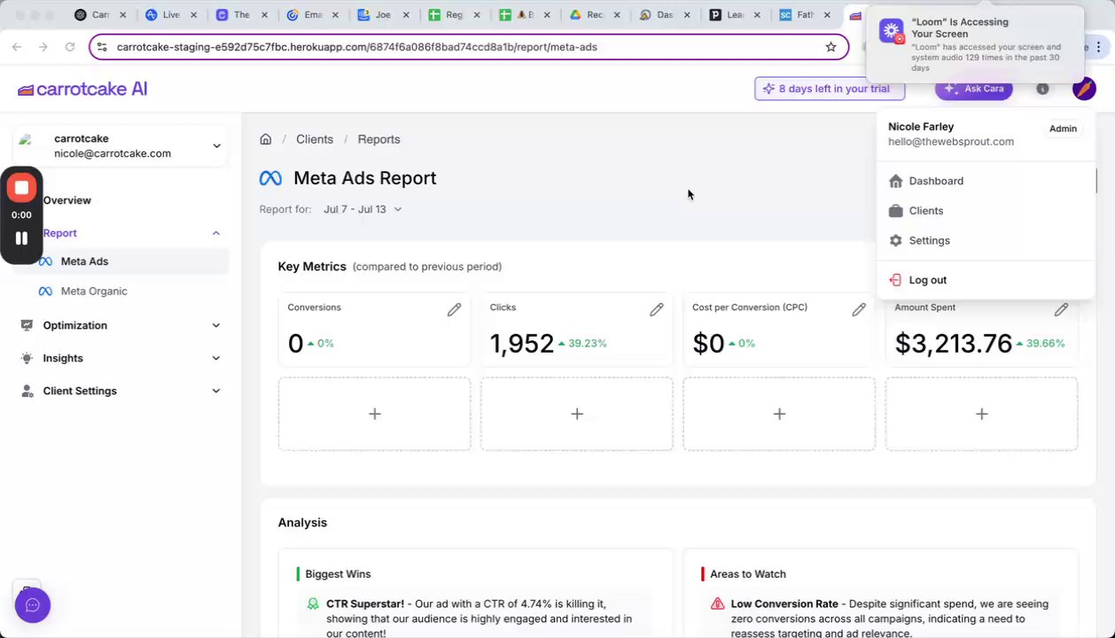Click the Low Conversion Rate warning icon
The height and width of the screenshot is (638, 1115).
coord(717,604)
